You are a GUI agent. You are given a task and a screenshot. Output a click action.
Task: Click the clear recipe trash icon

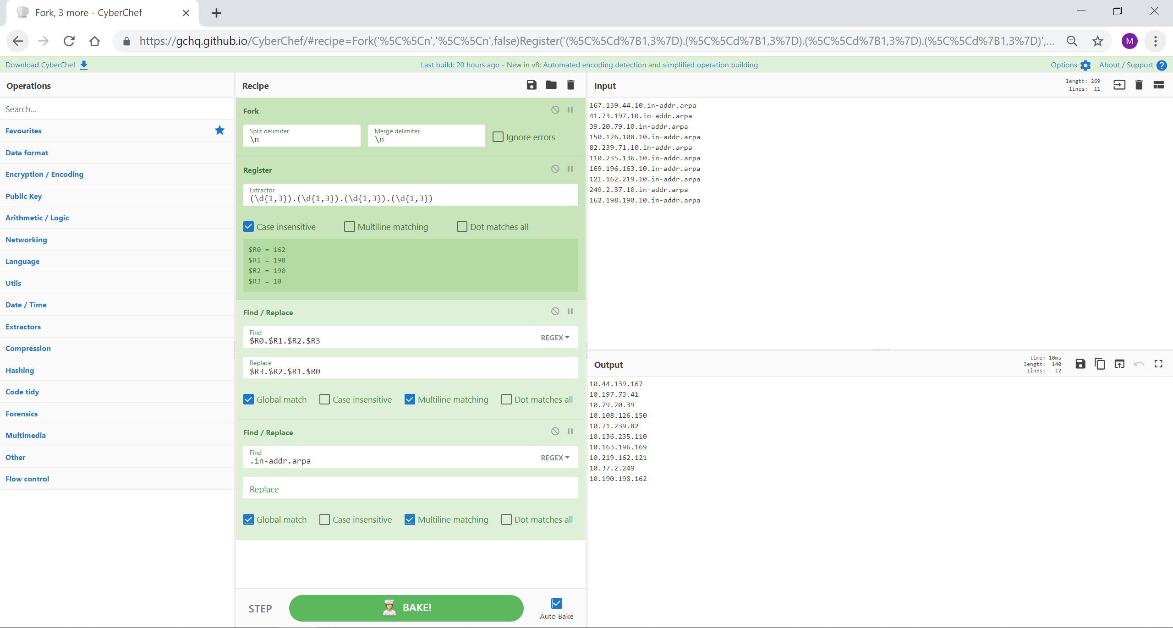click(570, 85)
